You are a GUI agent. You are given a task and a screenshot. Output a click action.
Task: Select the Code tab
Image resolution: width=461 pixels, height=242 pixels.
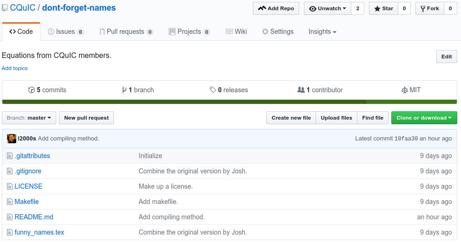pyautogui.click(x=21, y=32)
